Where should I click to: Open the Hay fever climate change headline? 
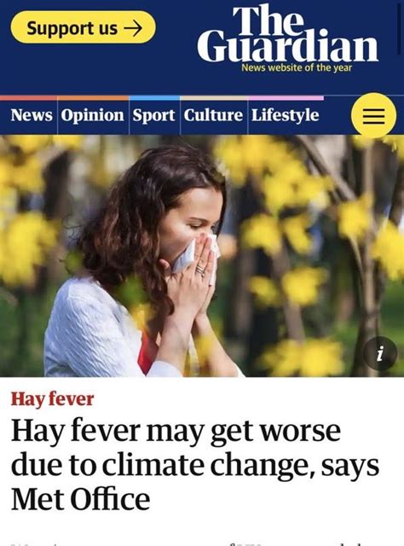click(x=195, y=464)
